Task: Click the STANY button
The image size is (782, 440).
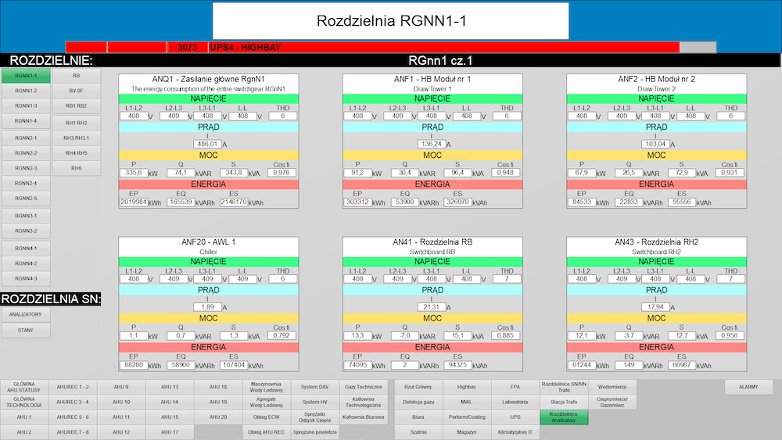Action: tap(26, 331)
